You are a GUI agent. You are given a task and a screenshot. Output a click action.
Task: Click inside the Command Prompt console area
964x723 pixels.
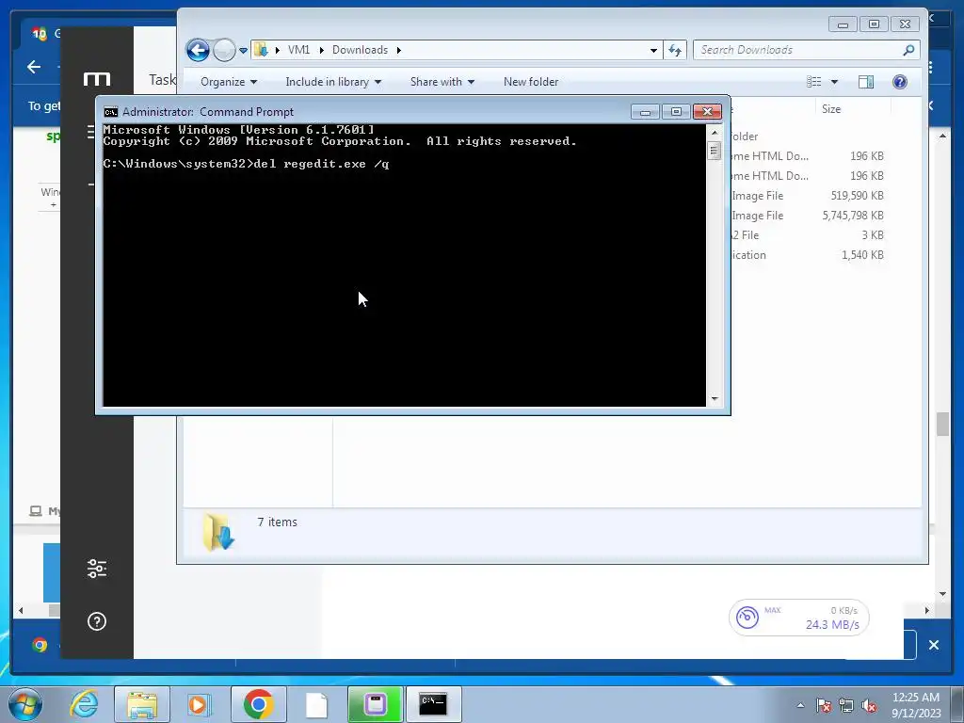404,265
